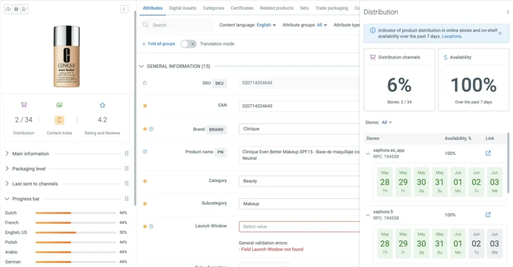513x267 pixels.
Task: Dismiss the distribution info banner
Action: pyautogui.click(x=500, y=33)
